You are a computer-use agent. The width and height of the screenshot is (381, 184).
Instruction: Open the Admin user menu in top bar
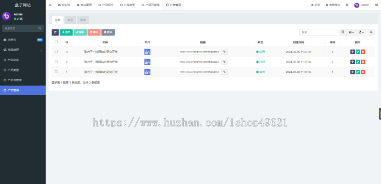tap(362, 5)
